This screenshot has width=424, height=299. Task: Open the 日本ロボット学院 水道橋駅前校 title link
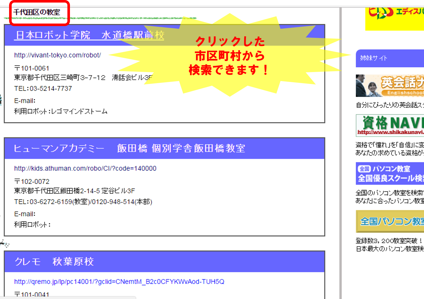89,35
